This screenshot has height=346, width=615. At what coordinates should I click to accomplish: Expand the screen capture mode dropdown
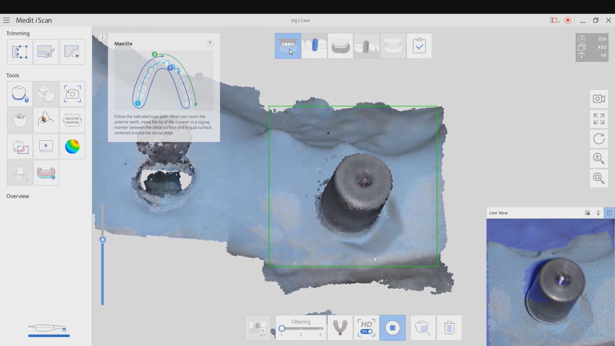pos(559,21)
